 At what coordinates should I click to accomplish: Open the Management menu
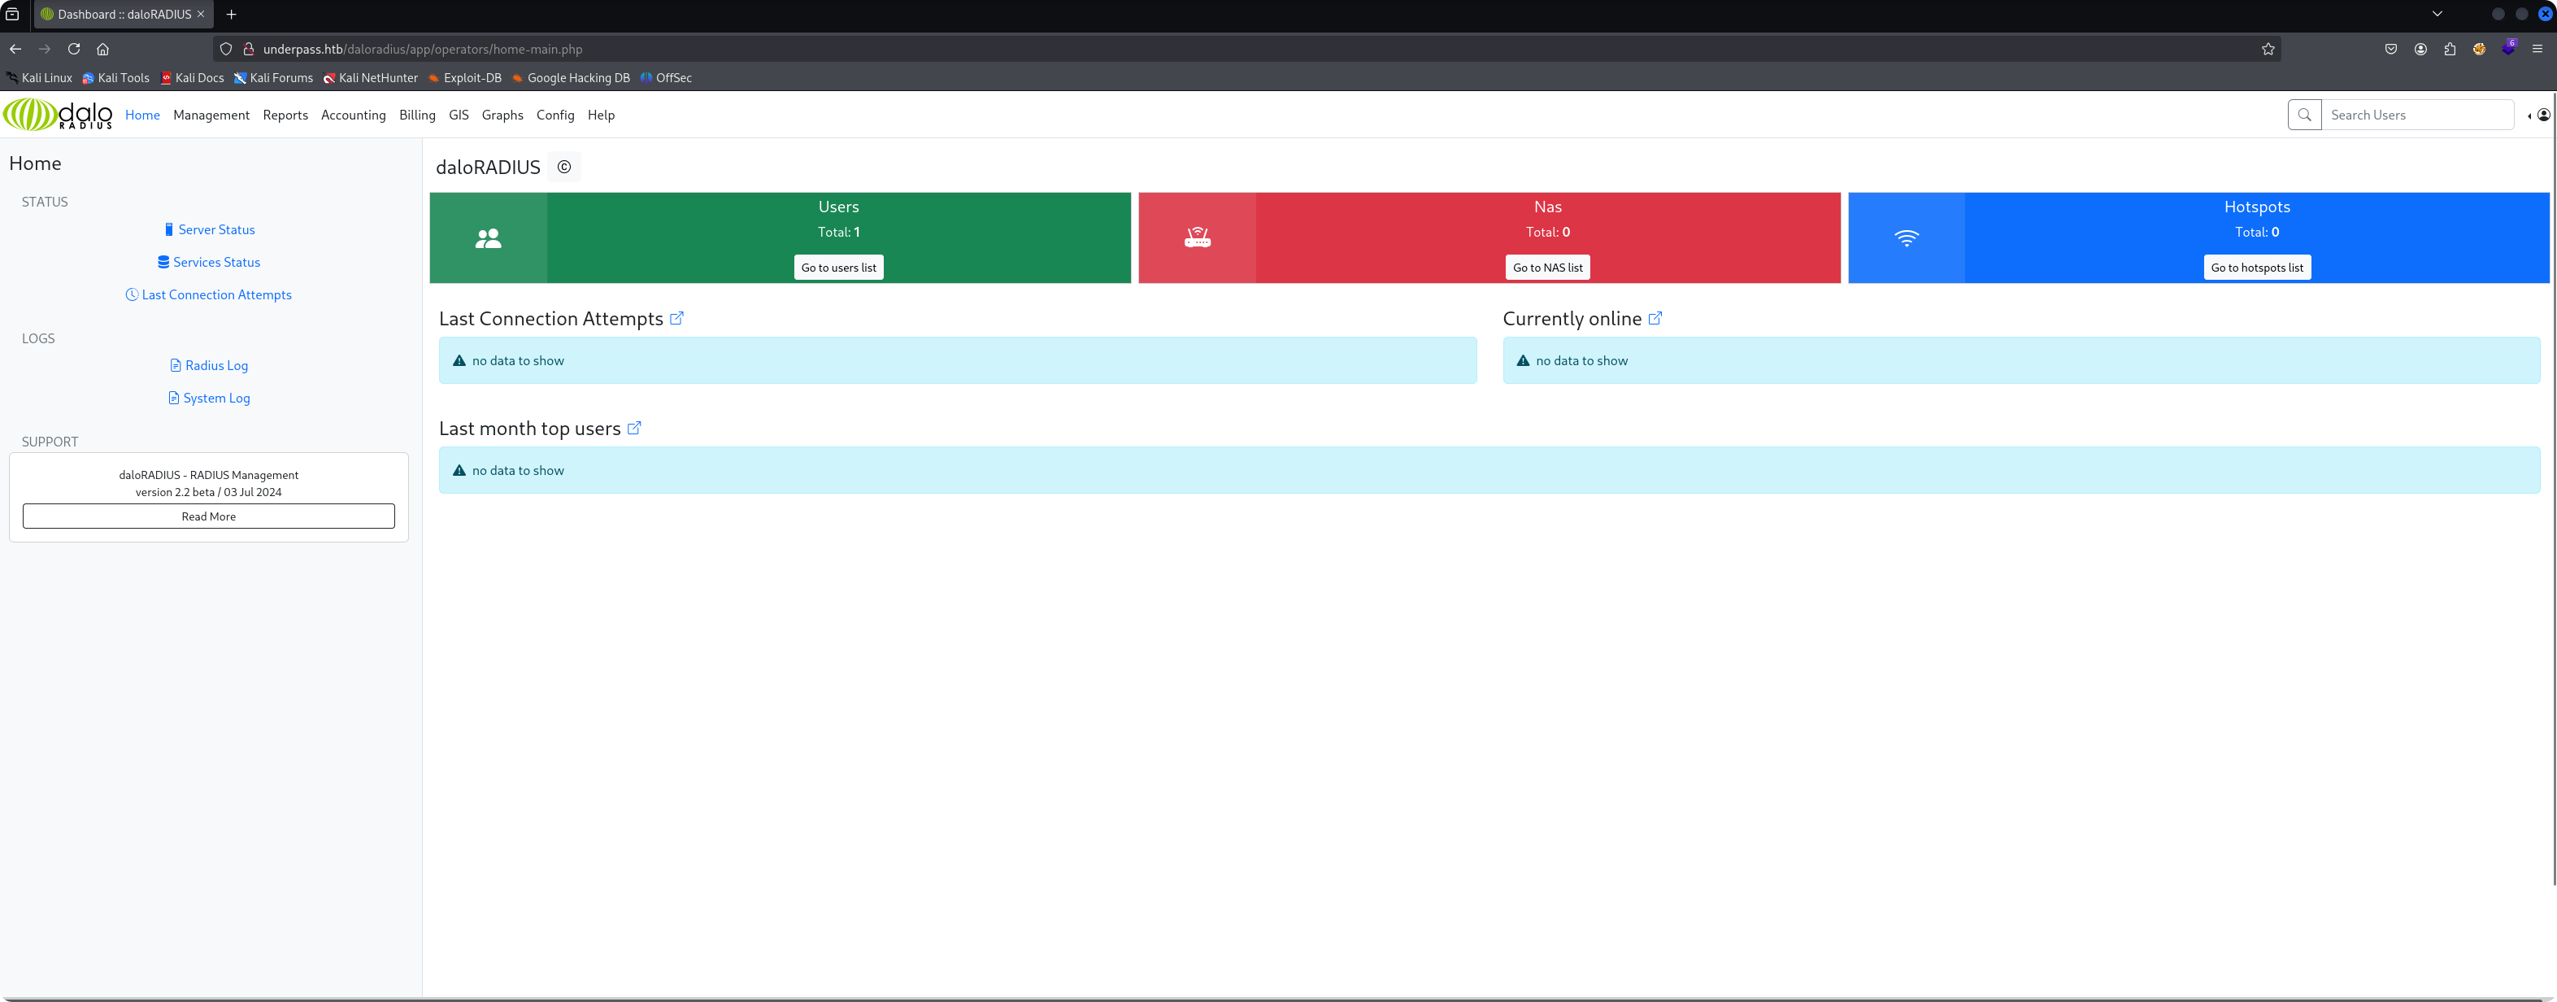coord(211,115)
